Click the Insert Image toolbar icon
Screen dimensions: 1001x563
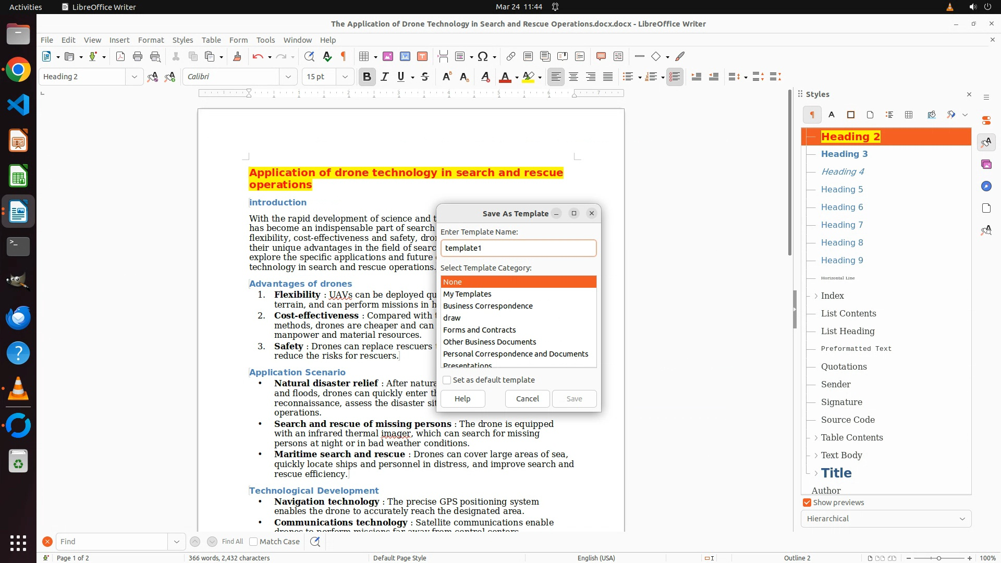click(x=387, y=56)
